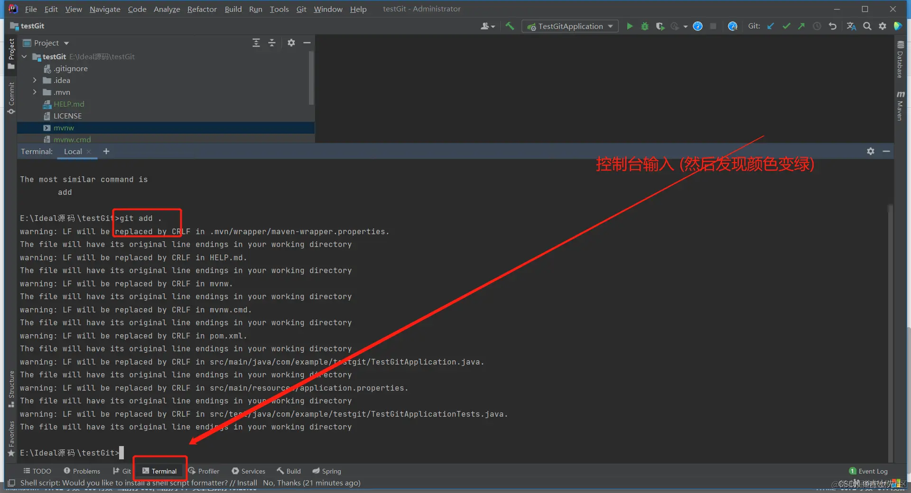Viewport: 911px width, 493px height.
Task: Open the Git tool window at bottom
Action: tap(121, 471)
